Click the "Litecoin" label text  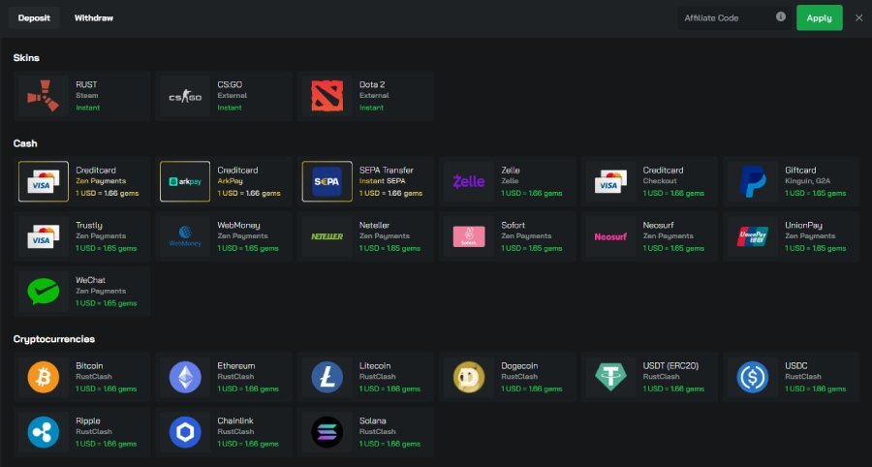tap(375, 366)
